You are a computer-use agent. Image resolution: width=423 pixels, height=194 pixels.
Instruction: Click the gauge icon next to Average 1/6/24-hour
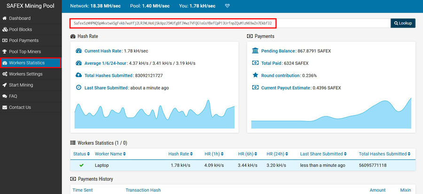[79, 63]
